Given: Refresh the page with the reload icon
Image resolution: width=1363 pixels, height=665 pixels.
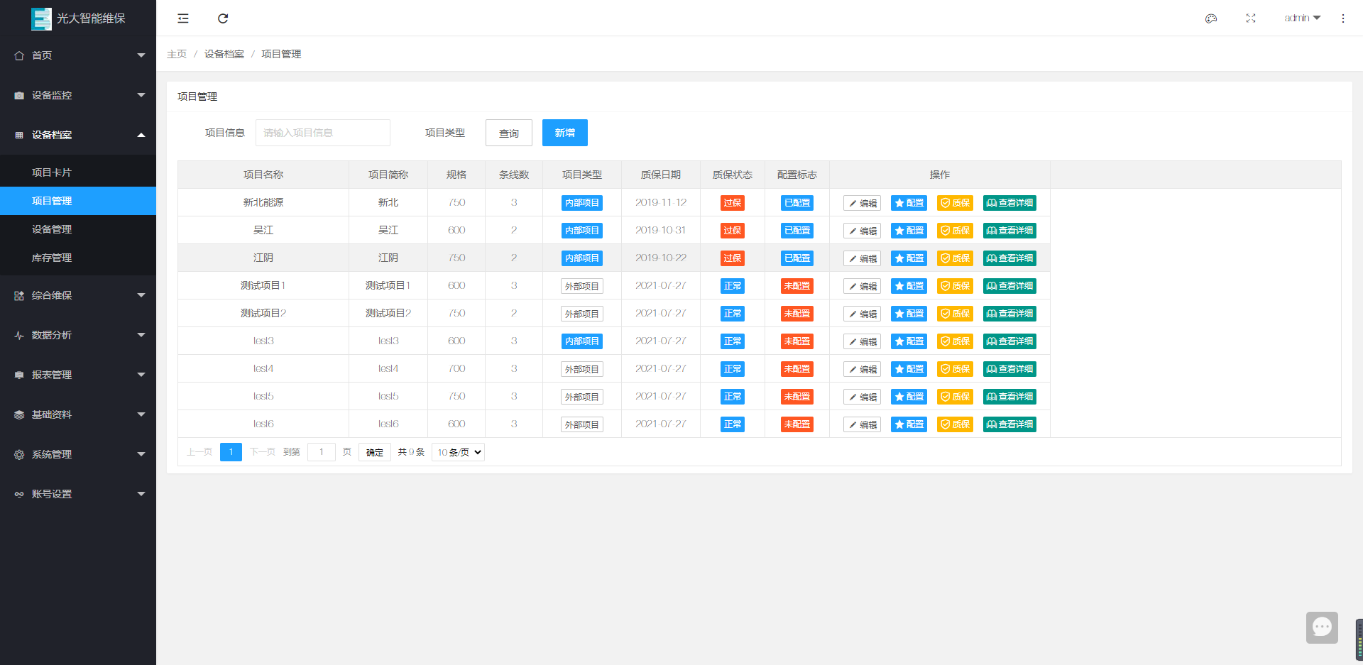Looking at the screenshot, I should click(223, 18).
